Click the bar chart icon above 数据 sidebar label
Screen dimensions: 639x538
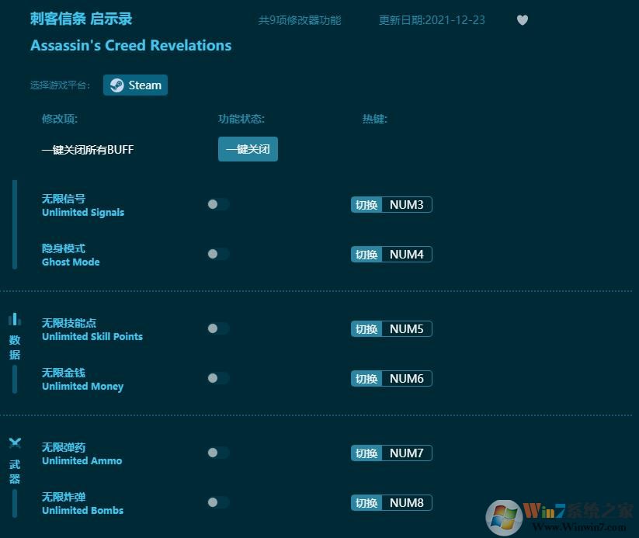pos(16,321)
